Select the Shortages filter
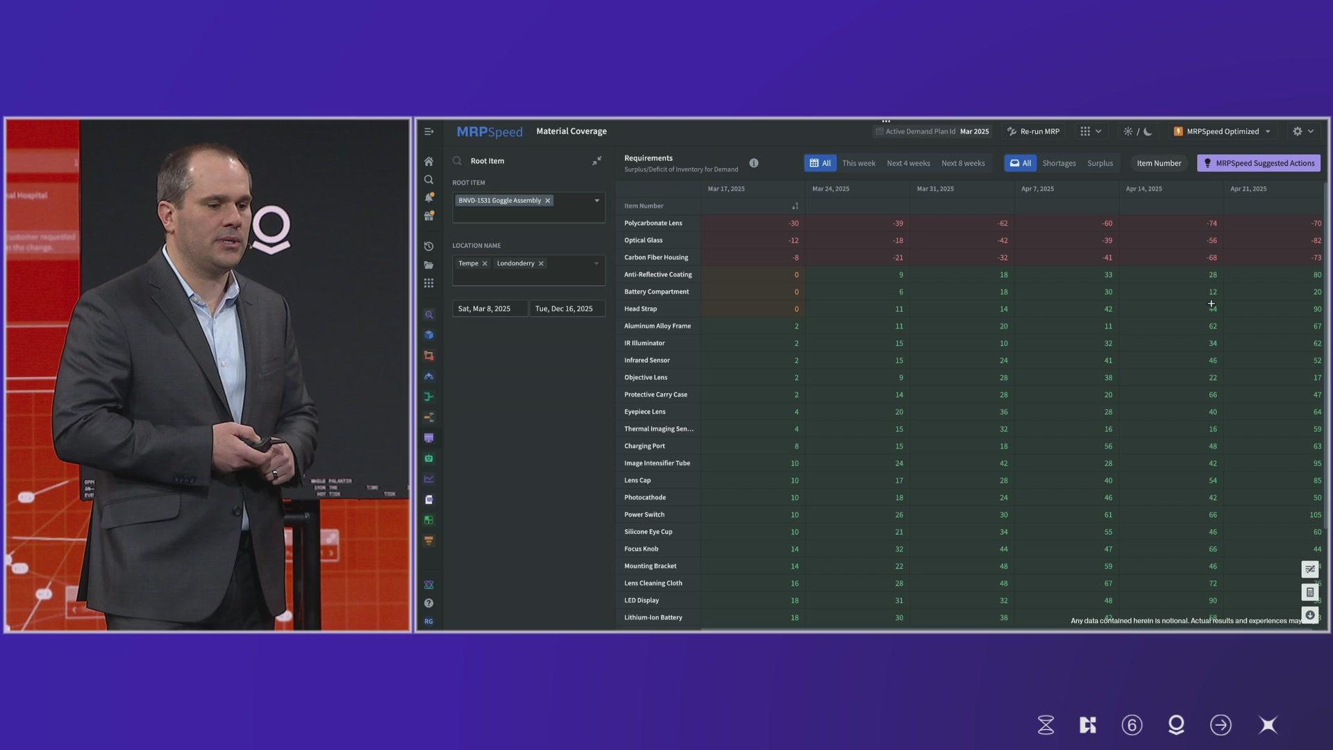Image resolution: width=1333 pixels, height=750 pixels. tap(1059, 163)
